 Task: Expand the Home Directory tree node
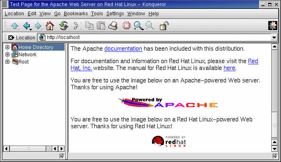pyautogui.click(x=7, y=47)
